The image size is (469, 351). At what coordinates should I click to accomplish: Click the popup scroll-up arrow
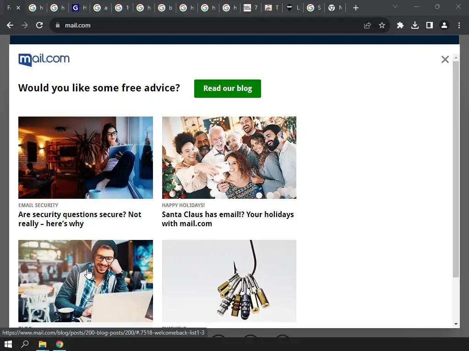click(x=456, y=58)
